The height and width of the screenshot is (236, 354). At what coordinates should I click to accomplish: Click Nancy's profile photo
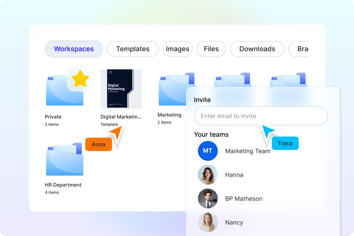click(208, 222)
